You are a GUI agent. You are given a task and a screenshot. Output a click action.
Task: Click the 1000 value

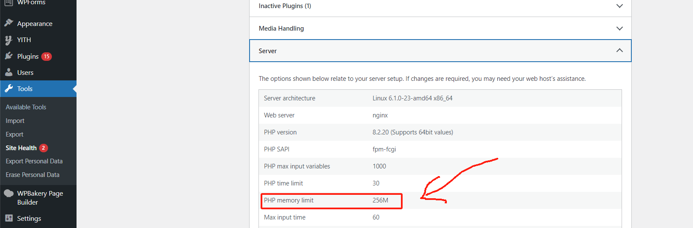pyautogui.click(x=379, y=166)
